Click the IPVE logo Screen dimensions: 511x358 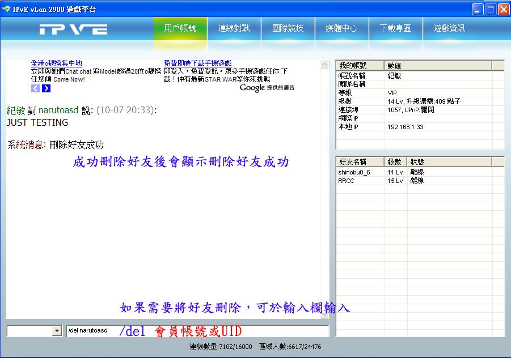click(73, 29)
